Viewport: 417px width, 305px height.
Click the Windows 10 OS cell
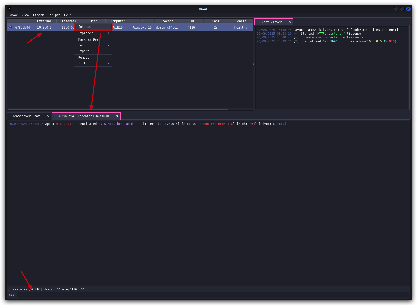pyautogui.click(x=142, y=28)
